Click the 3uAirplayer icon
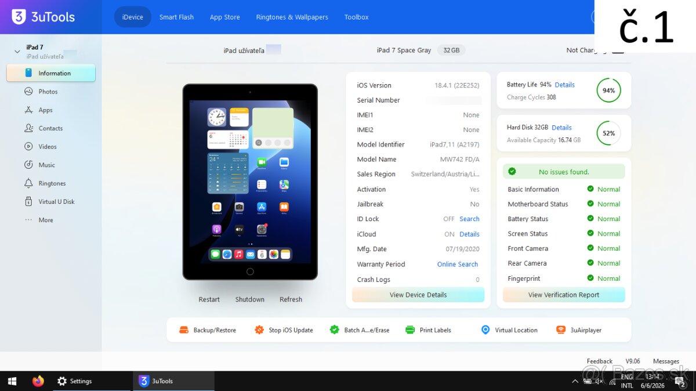This screenshot has height=391, width=696. click(x=561, y=330)
